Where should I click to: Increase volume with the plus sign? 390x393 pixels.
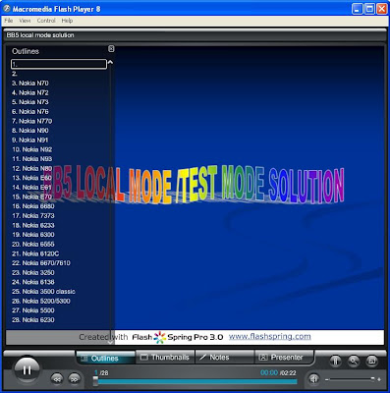pos(379,379)
